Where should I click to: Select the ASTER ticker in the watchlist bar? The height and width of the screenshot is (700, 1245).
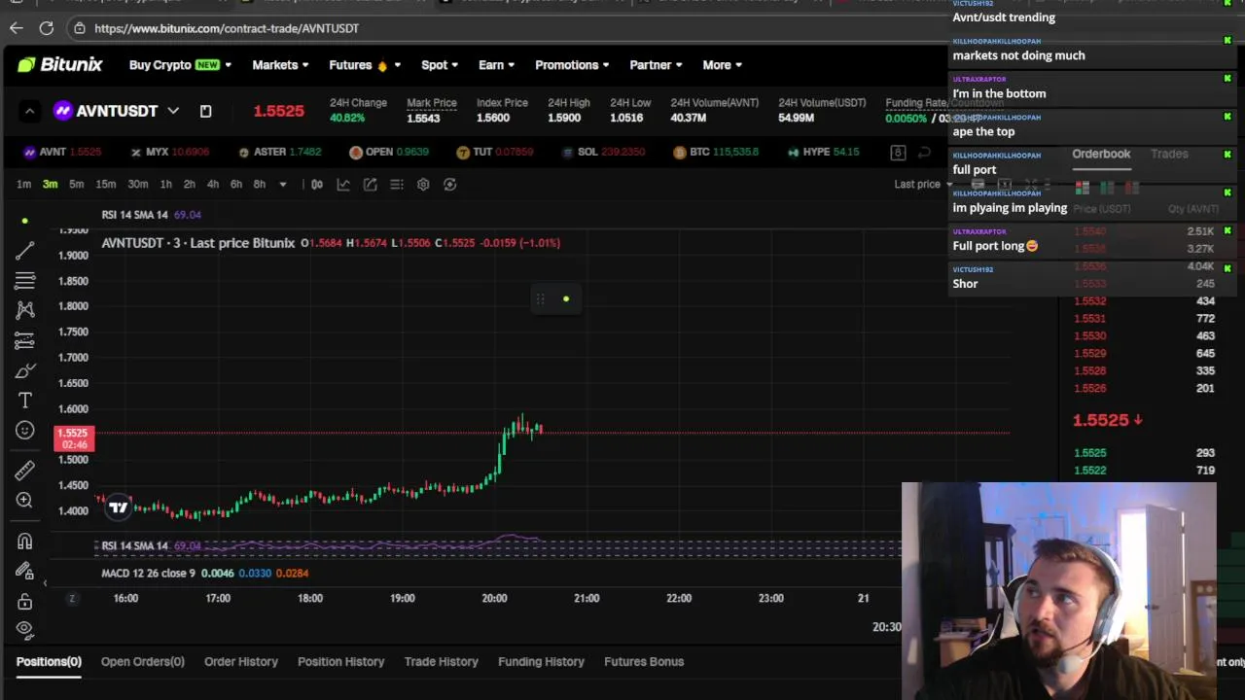pos(279,152)
